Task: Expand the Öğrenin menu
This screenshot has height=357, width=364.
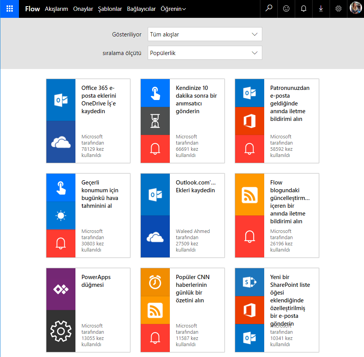Action: pyautogui.click(x=173, y=9)
